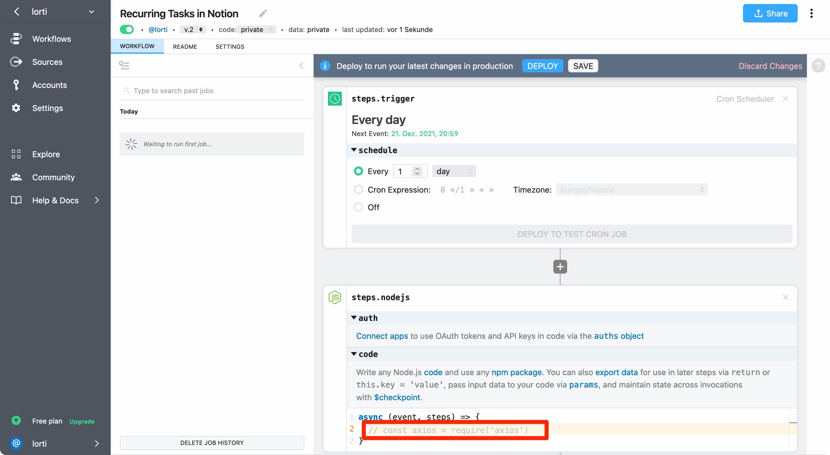This screenshot has width=830, height=455.
Task: Collapse the schedule section triangle
Action: point(354,150)
